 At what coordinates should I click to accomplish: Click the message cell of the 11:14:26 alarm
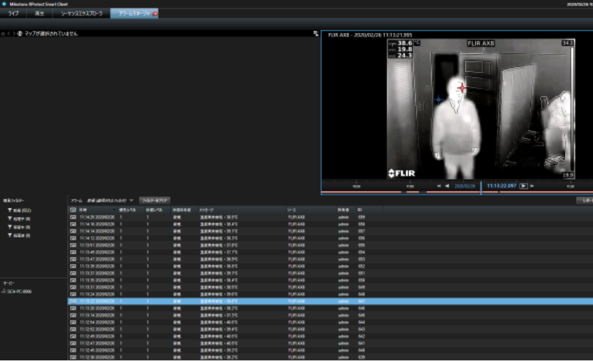point(219,217)
